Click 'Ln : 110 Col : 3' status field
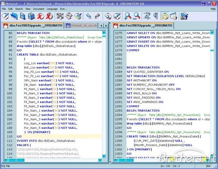The width and height of the screenshot is (218, 169). pyautogui.click(x=170, y=166)
